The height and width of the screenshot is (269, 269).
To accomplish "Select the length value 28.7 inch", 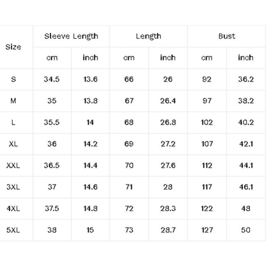I will [168, 230].
